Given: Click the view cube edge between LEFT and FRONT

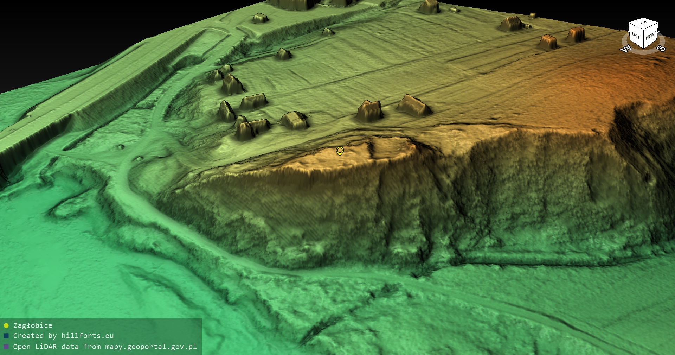Looking at the screenshot, I should click(x=644, y=38).
